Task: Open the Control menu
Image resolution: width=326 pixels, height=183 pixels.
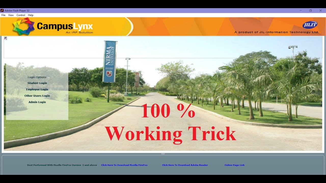Action: tap(21, 15)
